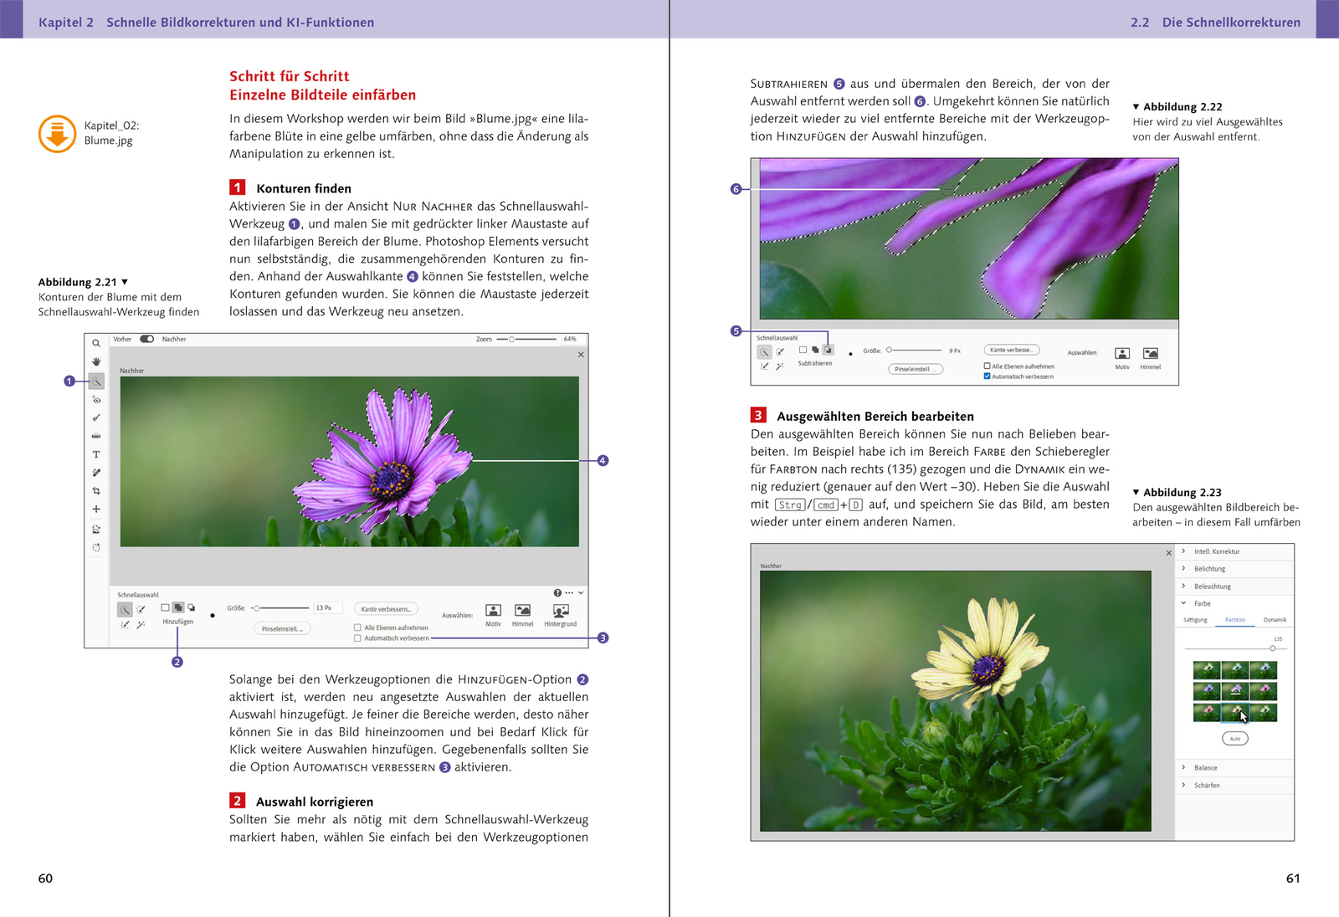Click the Magic Wand icon beside Subtrahieren
The width and height of the screenshot is (1339, 917).
pos(780,366)
